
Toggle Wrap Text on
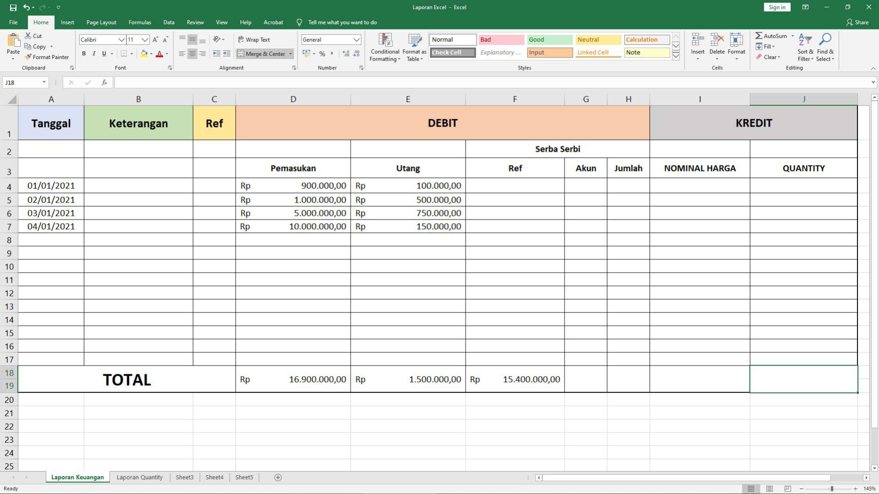pyautogui.click(x=254, y=40)
